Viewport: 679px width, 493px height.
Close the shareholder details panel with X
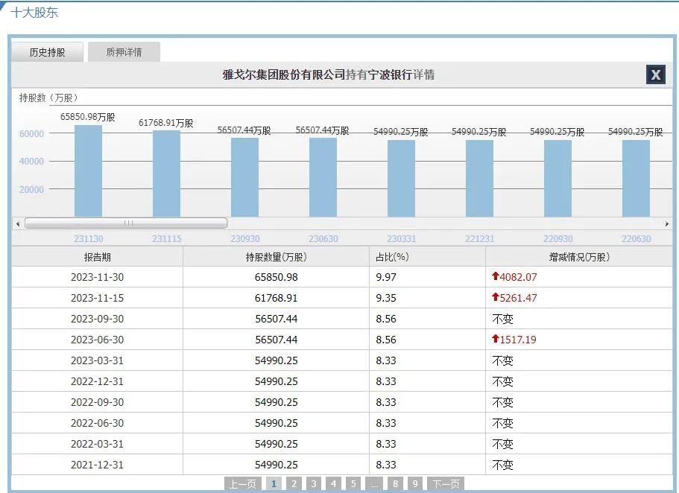656,74
